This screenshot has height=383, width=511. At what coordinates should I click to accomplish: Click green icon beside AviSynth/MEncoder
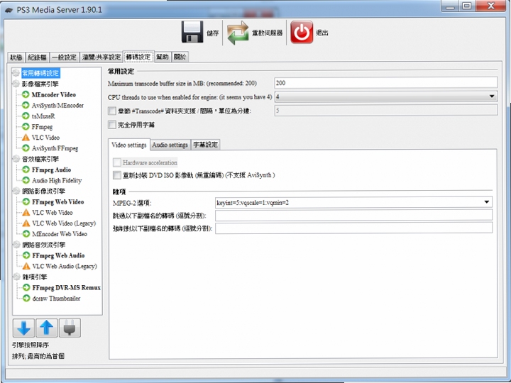26,105
